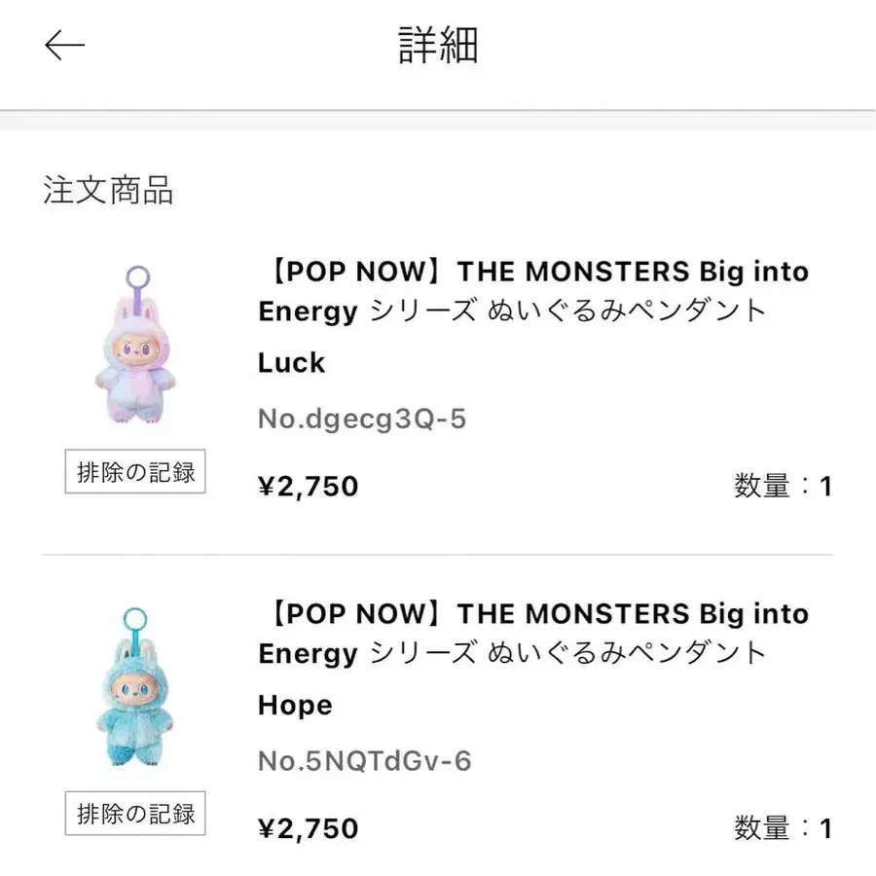Open the pink Luck plush pendant image
This screenshot has height=876, width=876.
pos(134,350)
